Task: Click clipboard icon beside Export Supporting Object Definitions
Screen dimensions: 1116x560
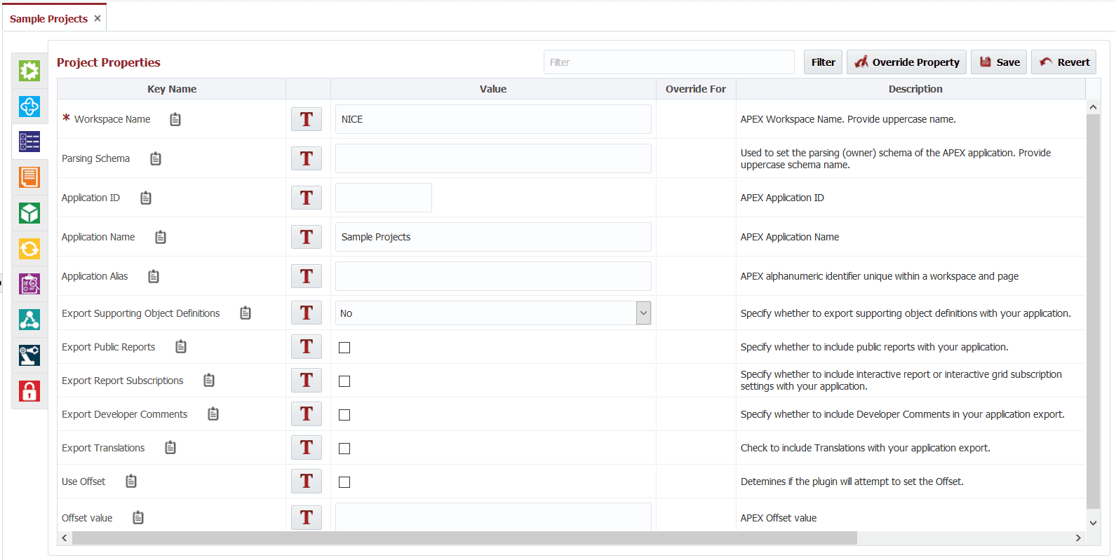Action: 246,313
